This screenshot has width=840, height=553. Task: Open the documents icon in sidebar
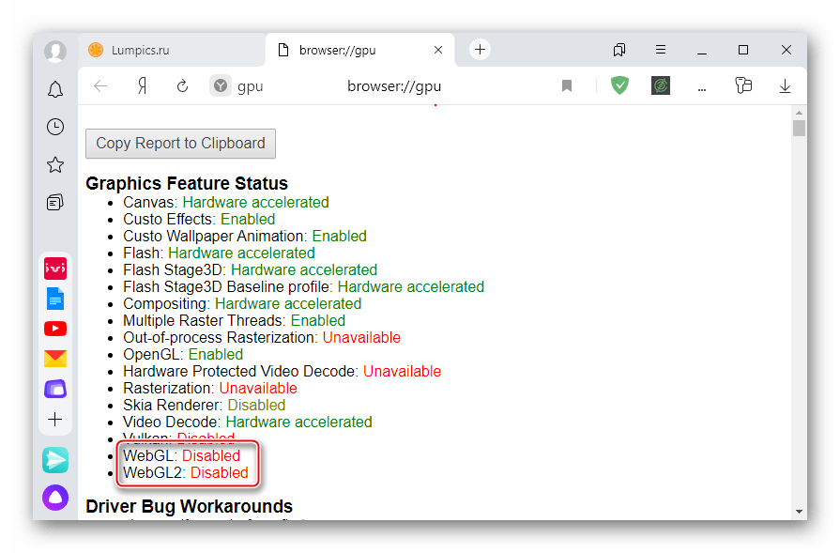tap(55, 299)
